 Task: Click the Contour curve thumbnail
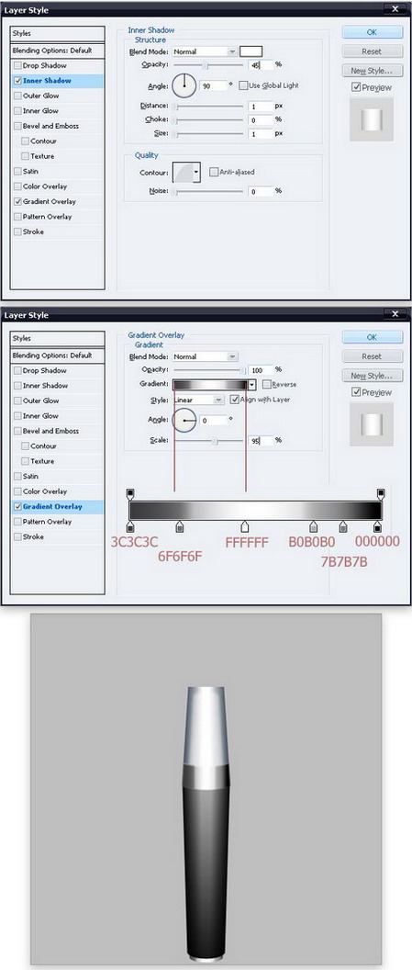click(x=183, y=172)
